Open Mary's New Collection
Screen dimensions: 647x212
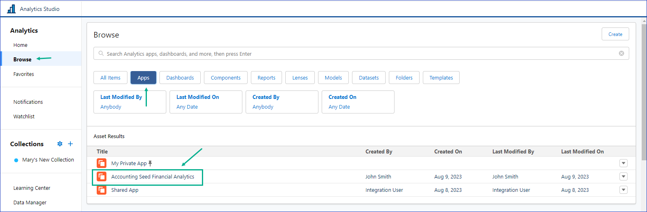(x=48, y=160)
